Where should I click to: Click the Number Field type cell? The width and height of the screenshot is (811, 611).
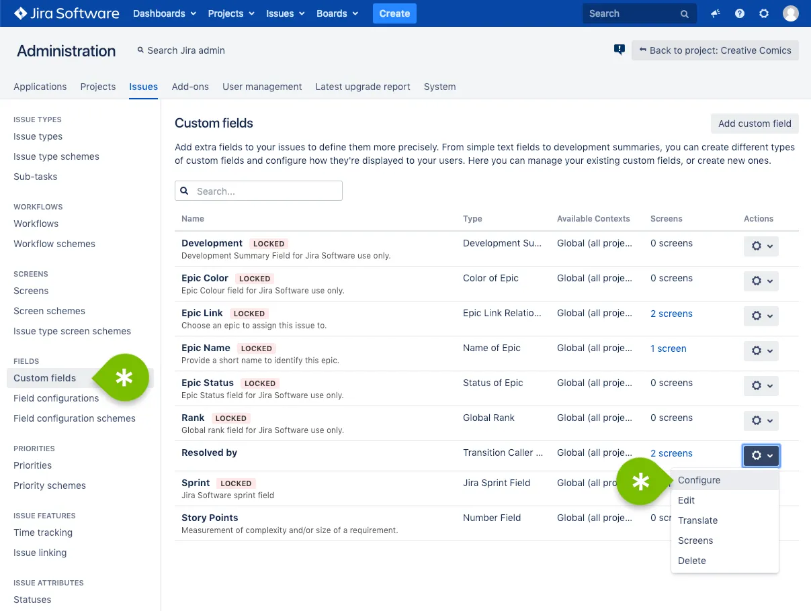492,518
